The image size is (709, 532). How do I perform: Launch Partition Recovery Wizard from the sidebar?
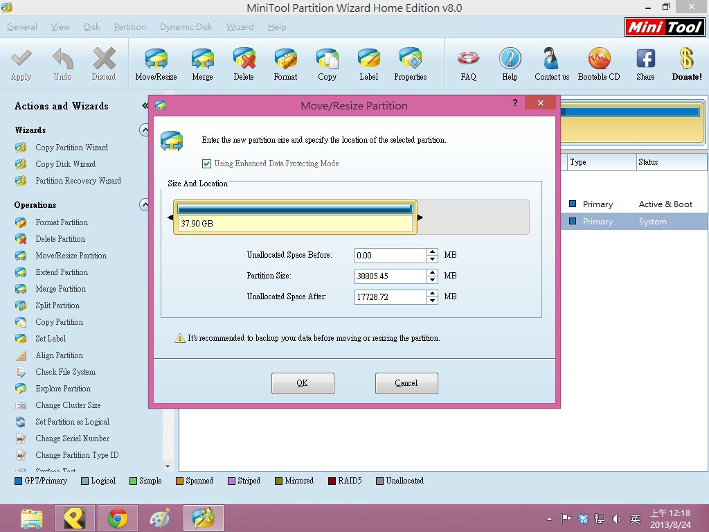click(78, 181)
